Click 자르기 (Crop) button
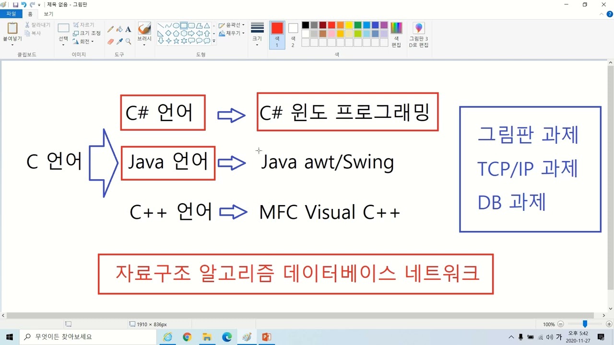Screen dimensions: 614x345 pos(83,25)
